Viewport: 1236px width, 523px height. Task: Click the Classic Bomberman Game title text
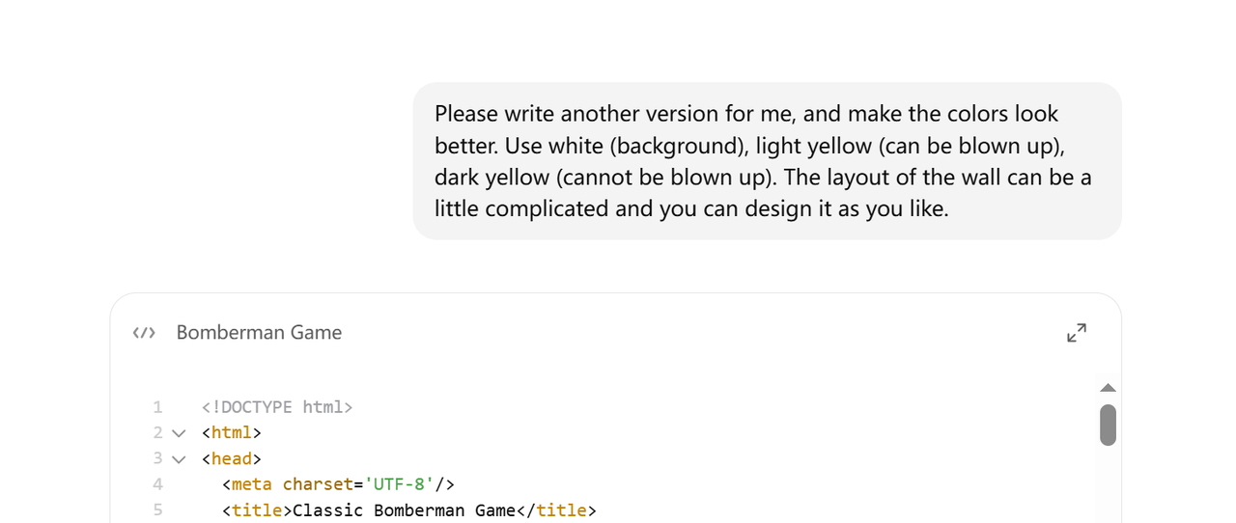click(404, 510)
